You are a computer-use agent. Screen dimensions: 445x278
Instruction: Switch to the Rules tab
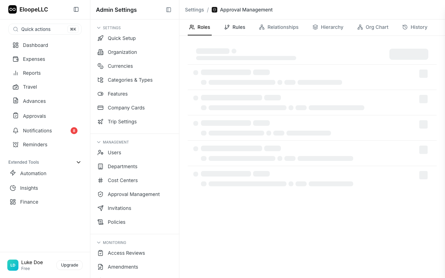[x=235, y=27]
